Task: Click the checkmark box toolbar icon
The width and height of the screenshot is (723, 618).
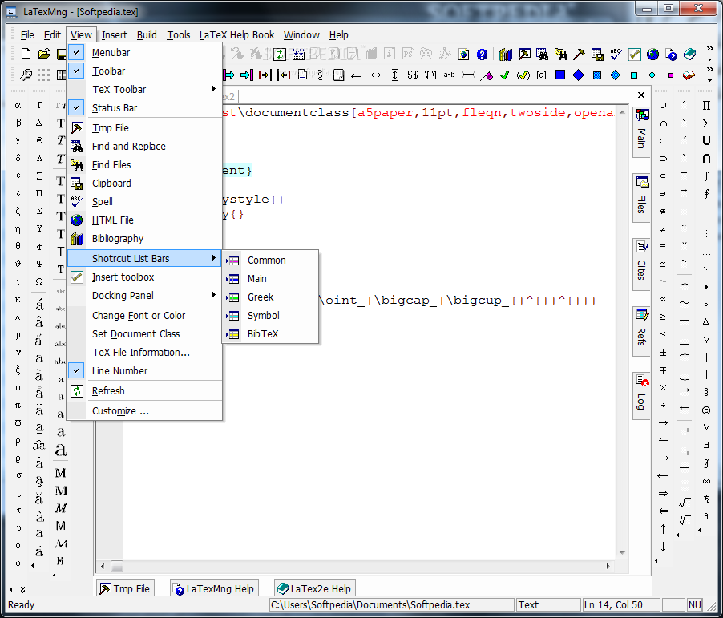Action: click(635, 55)
